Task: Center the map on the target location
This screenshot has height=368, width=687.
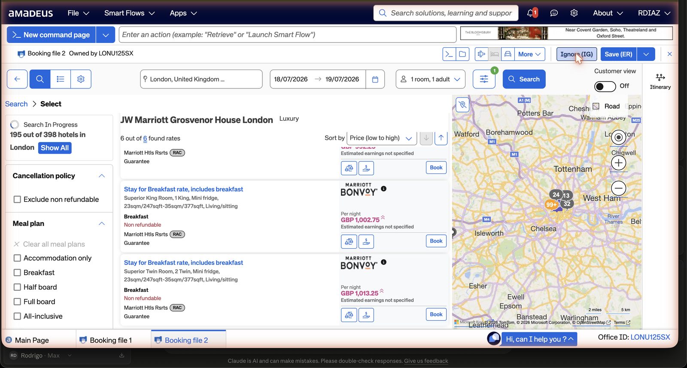Action: click(618, 137)
